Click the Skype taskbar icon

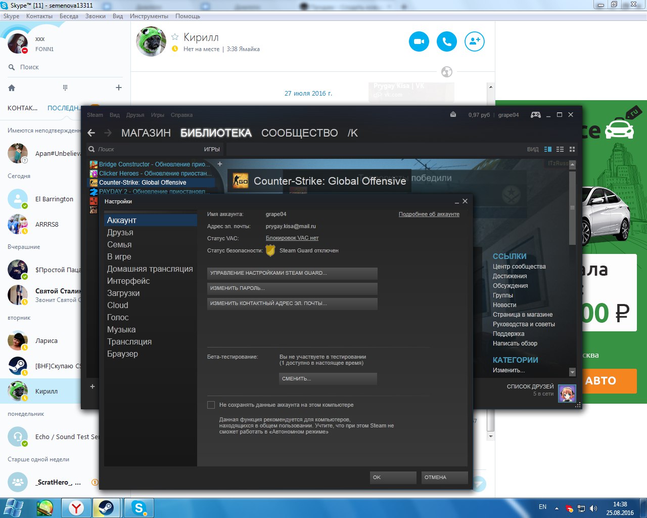138,508
